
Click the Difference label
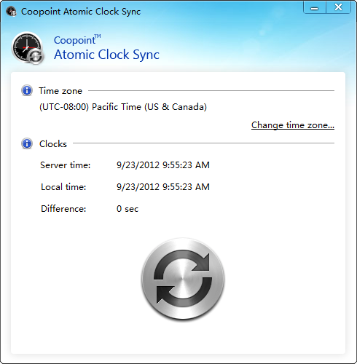click(63, 209)
